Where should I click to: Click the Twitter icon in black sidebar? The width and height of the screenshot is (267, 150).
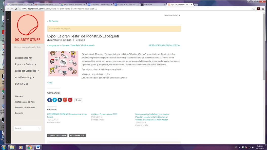point(8,19)
